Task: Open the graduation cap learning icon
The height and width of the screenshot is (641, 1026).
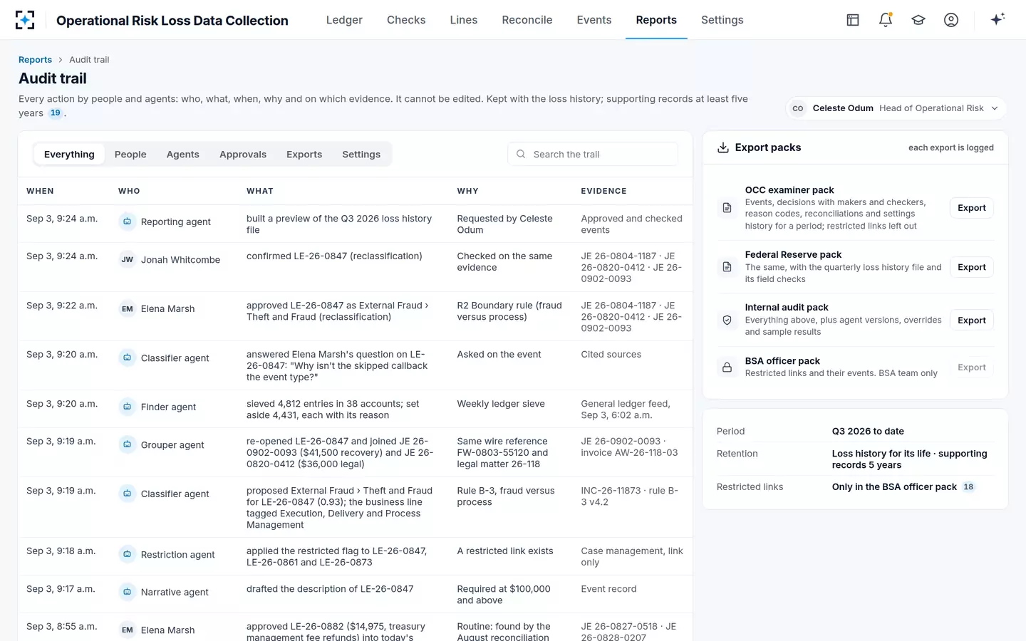Action: click(x=918, y=20)
